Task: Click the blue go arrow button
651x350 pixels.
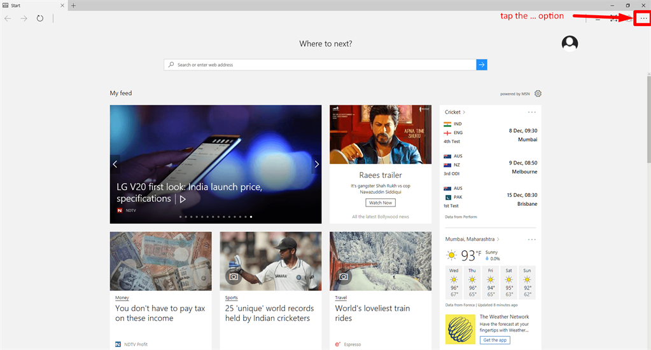Action: [x=482, y=65]
